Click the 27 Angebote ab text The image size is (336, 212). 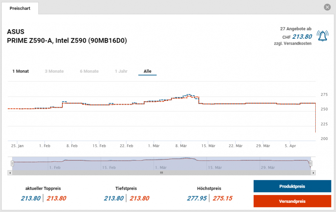click(x=296, y=29)
